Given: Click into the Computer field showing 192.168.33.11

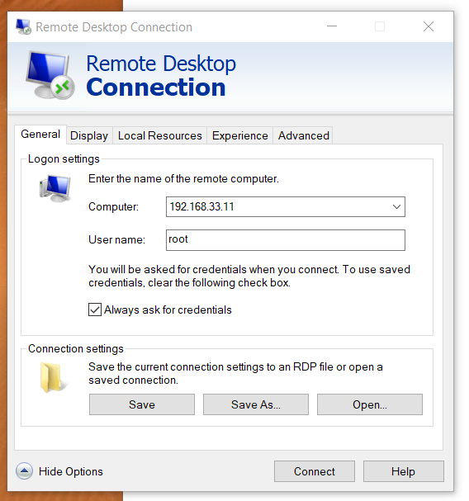Looking at the screenshot, I should (277, 206).
